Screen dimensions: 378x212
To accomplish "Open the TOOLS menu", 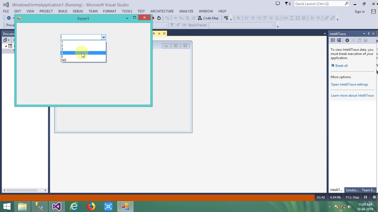I will (127, 11).
